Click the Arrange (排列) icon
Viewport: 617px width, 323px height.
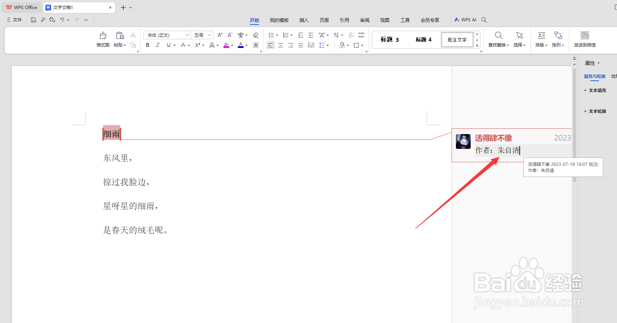coord(558,35)
